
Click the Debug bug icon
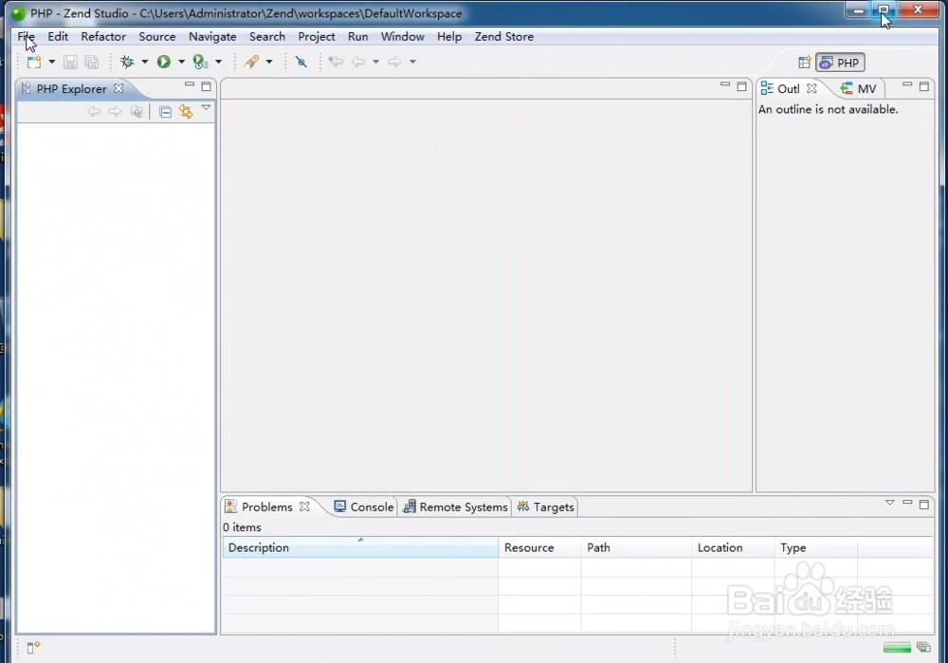coord(127,62)
